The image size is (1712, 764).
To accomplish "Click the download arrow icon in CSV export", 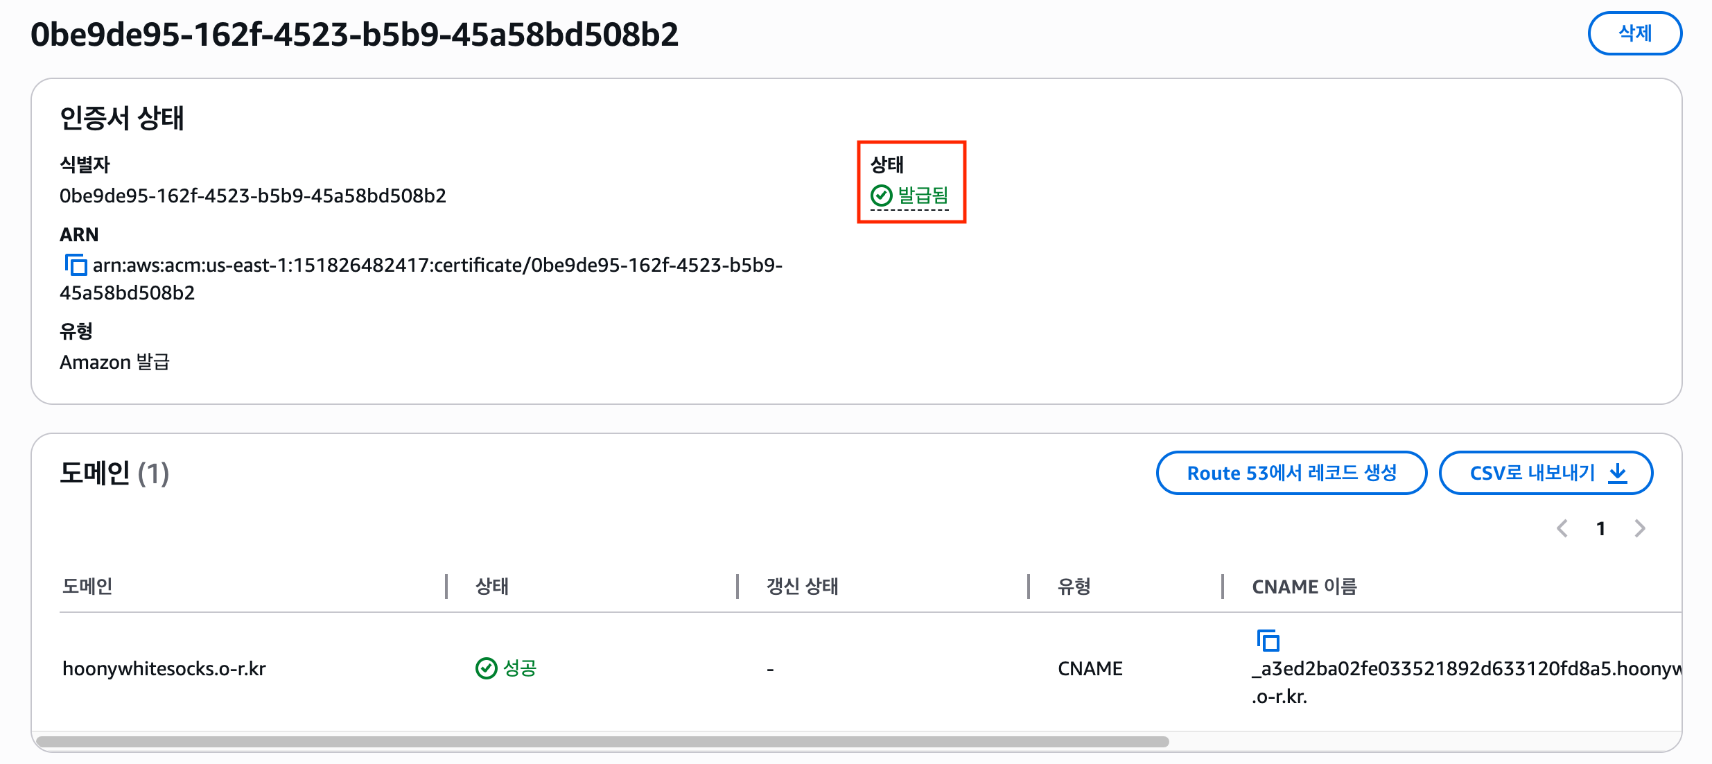I will 1618,473.
